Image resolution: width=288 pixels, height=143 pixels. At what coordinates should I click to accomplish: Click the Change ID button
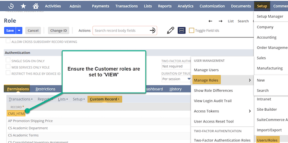(x=59, y=30)
